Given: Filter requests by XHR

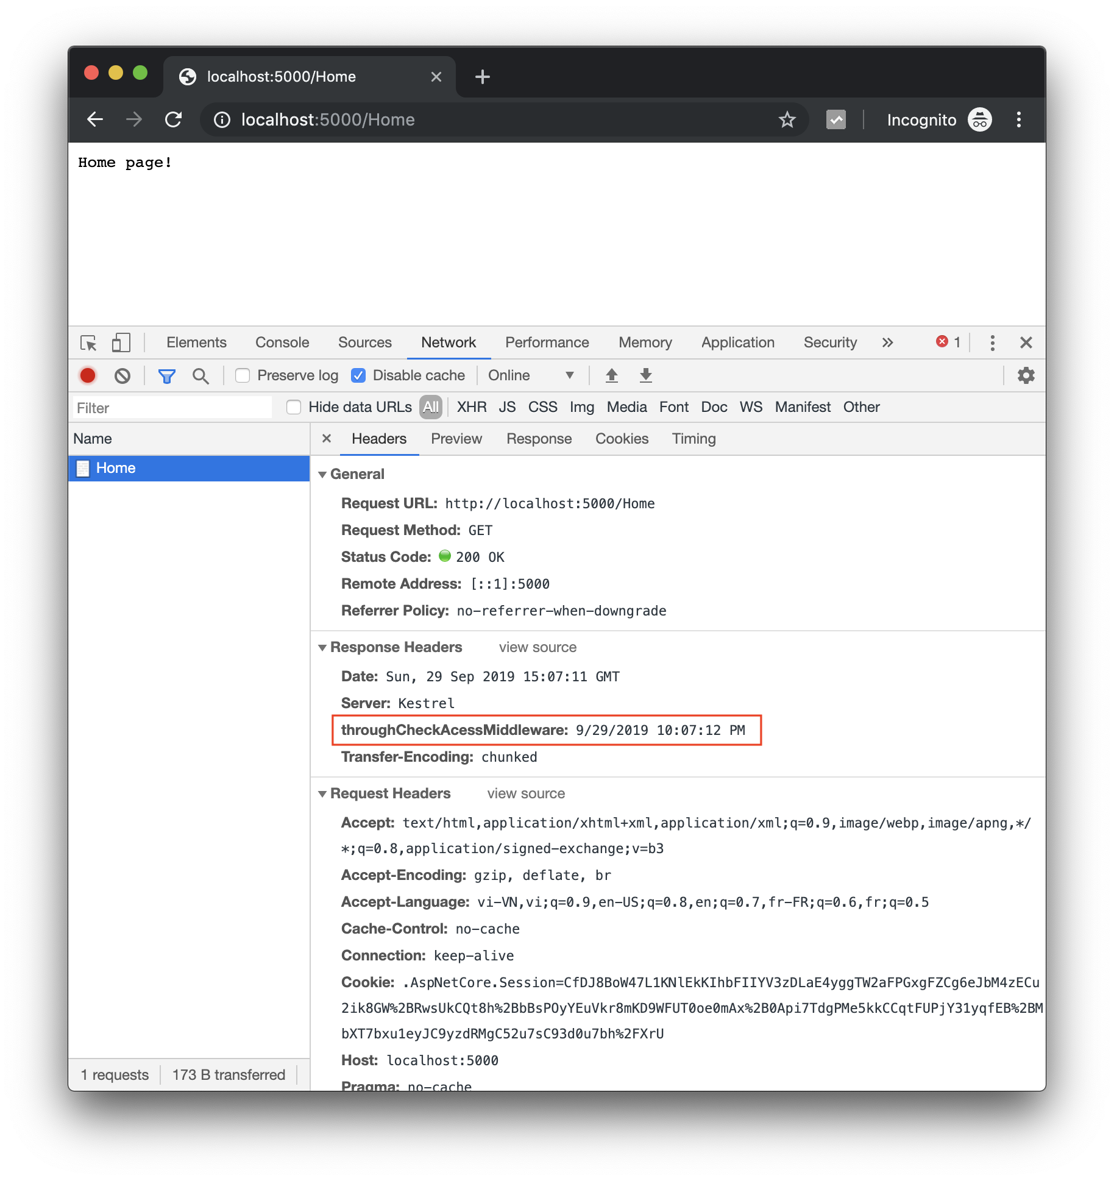Looking at the screenshot, I should tap(472, 407).
